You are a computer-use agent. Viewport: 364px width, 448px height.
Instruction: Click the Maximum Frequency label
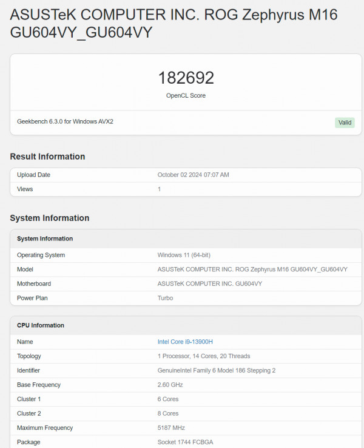(45, 428)
